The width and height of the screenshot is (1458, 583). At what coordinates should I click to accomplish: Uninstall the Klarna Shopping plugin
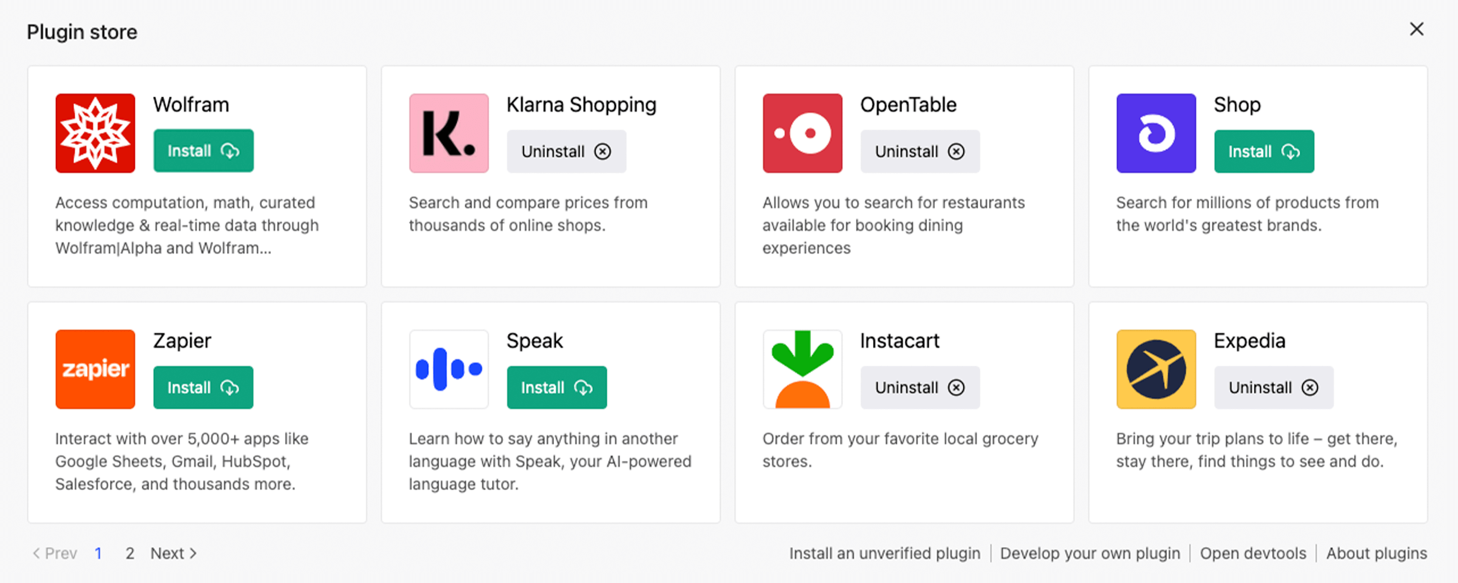pos(566,151)
